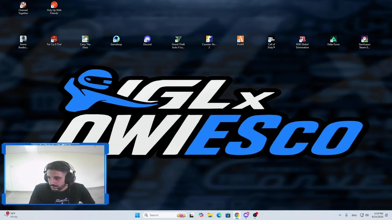The width and height of the screenshot is (392, 220).
Task: Open the 5:33 PM clock and calendar
Action: [x=377, y=215]
